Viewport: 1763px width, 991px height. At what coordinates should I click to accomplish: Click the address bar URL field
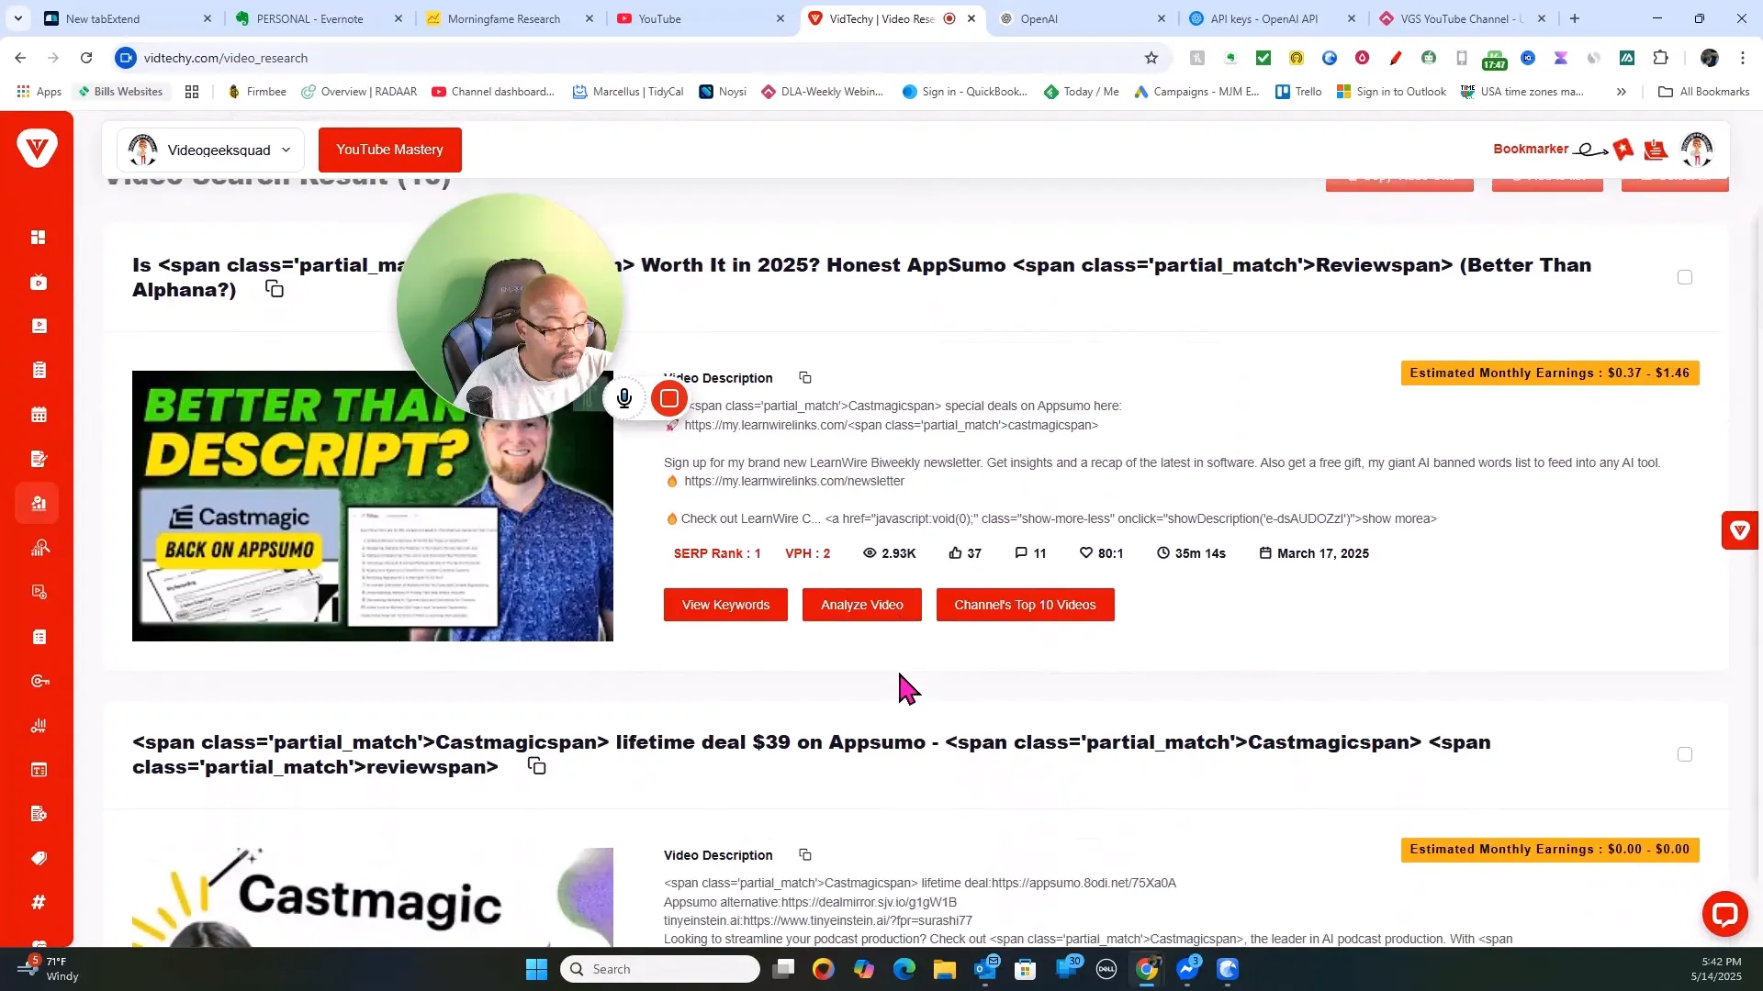tap(634, 58)
